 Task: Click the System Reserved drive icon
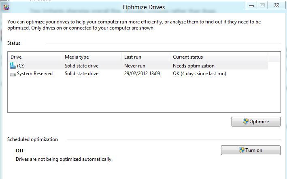click(x=13, y=74)
